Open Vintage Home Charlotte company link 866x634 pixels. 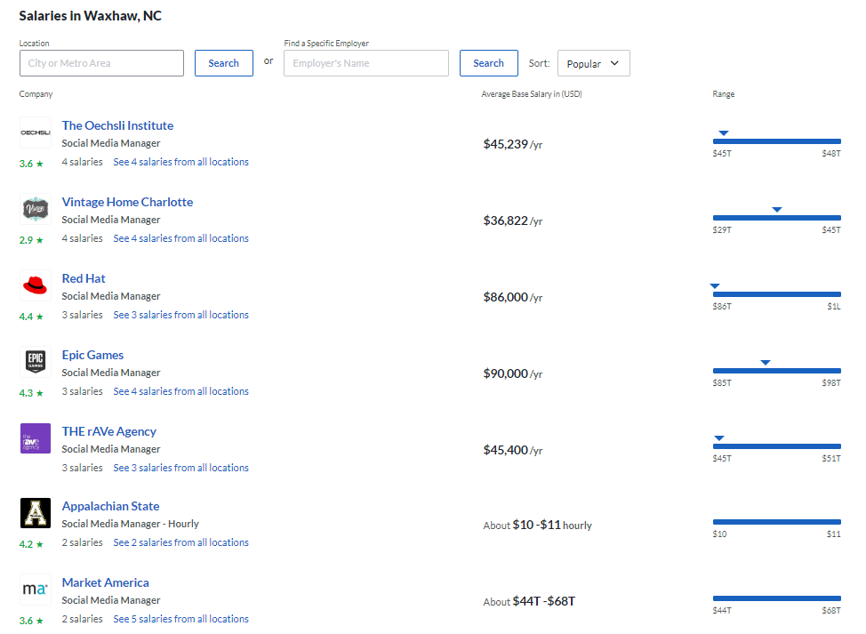click(127, 202)
